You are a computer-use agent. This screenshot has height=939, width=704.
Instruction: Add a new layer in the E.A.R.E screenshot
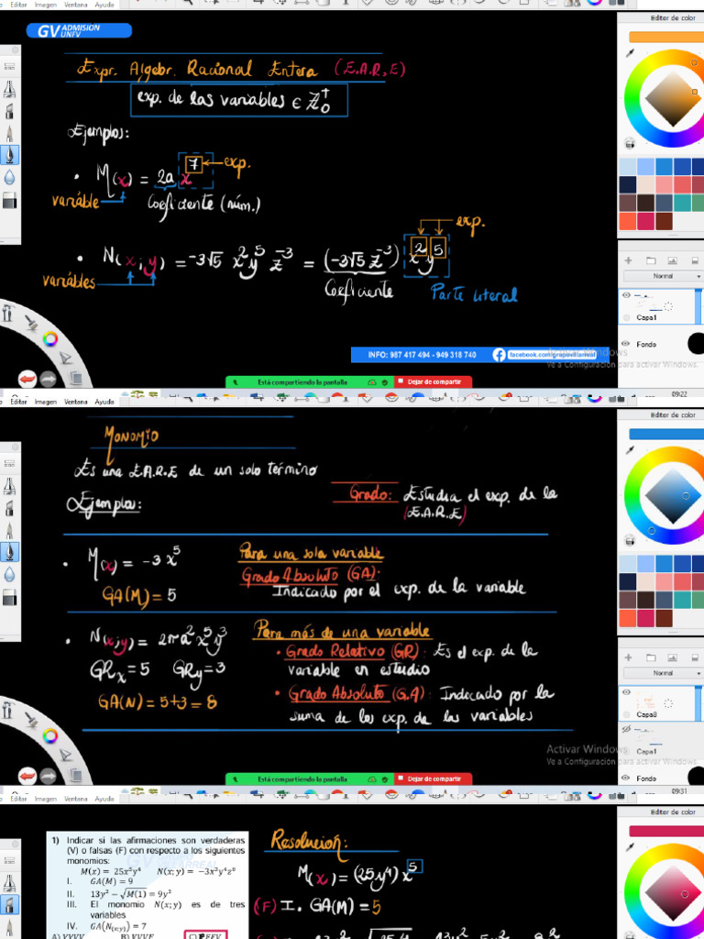click(629, 260)
